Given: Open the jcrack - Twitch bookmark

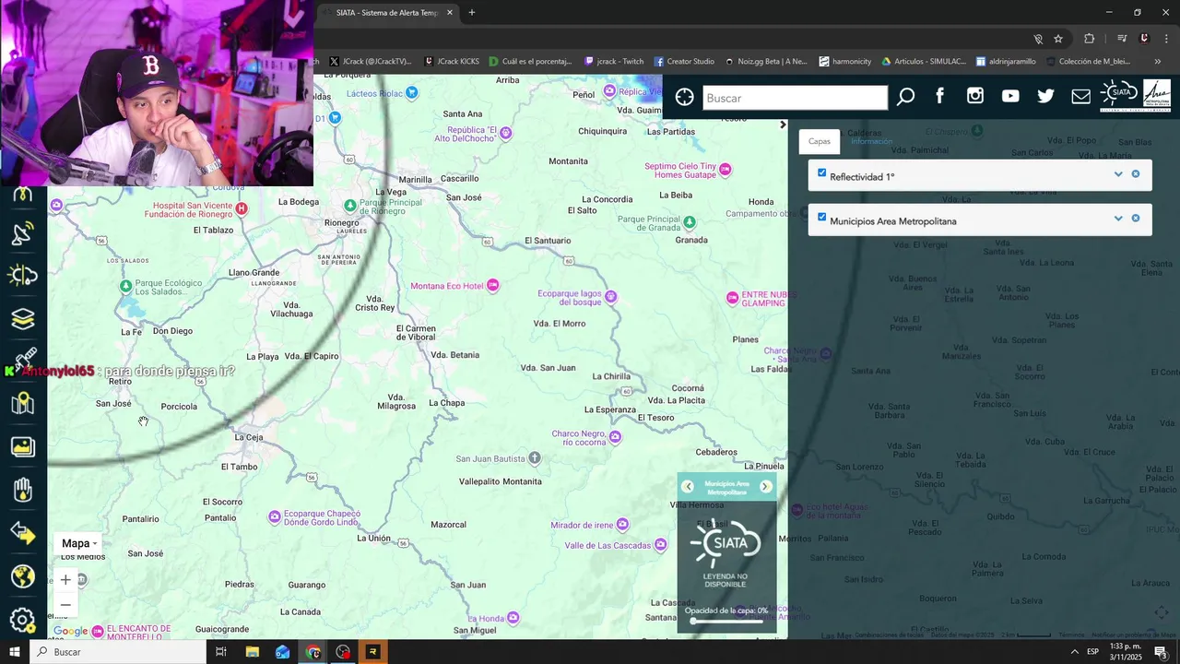Looking at the screenshot, I should [614, 62].
